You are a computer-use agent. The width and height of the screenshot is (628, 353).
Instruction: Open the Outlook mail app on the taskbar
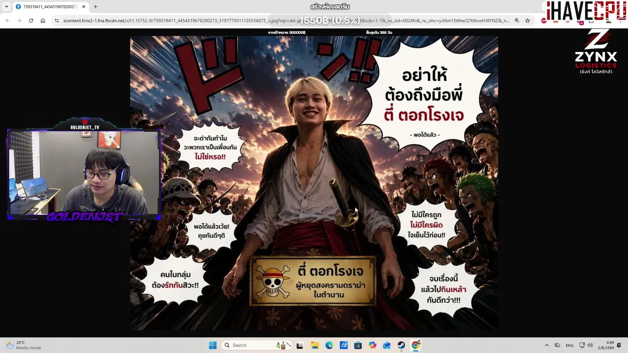(387, 345)
